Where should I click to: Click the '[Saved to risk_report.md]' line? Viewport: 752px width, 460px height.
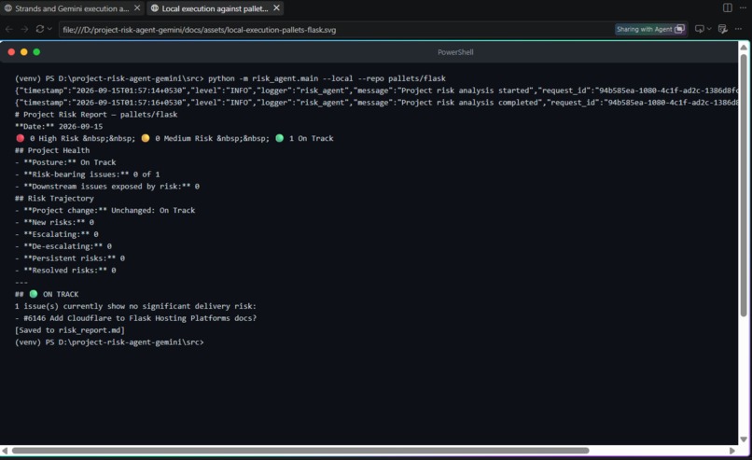coord(70,330)
